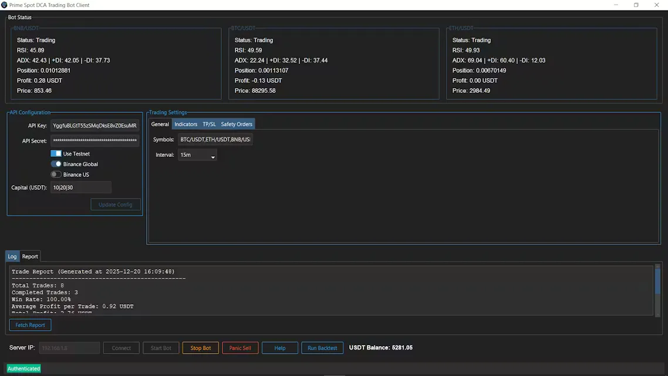Click ETH/USDT ADX: 69.04 line
Screen dimensions: 668x376
tap(499, 61)
